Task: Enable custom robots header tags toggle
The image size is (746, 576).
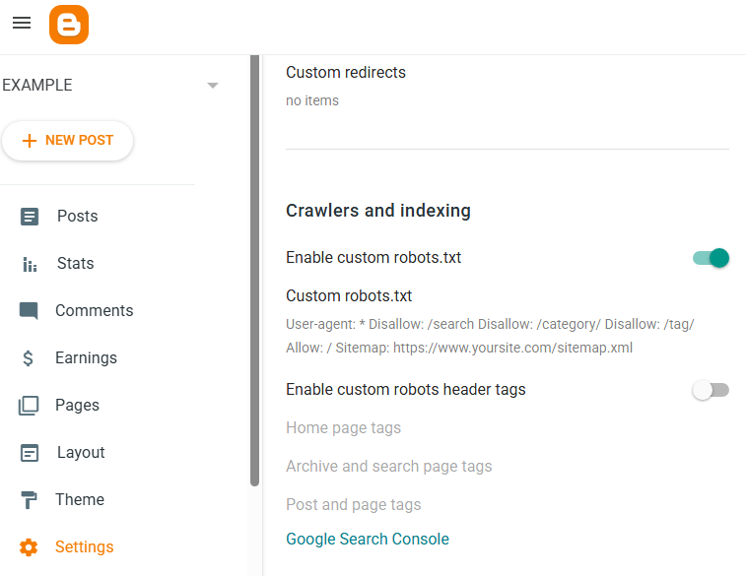Action: tap(711, 390)
